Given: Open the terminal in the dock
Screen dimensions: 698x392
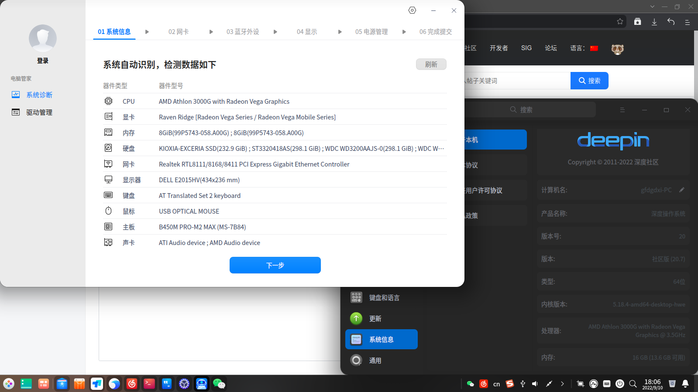Looking at the screenshot, I should 149,384.
